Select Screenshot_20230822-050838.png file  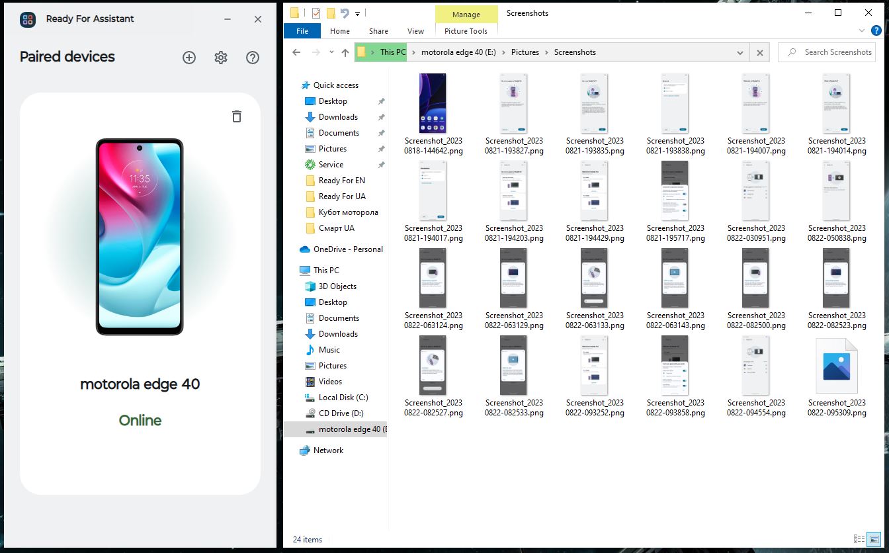[x=837, y=202]
